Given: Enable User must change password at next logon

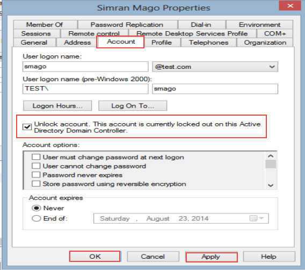Looking at the screenshot, I should tap(36, 157).
